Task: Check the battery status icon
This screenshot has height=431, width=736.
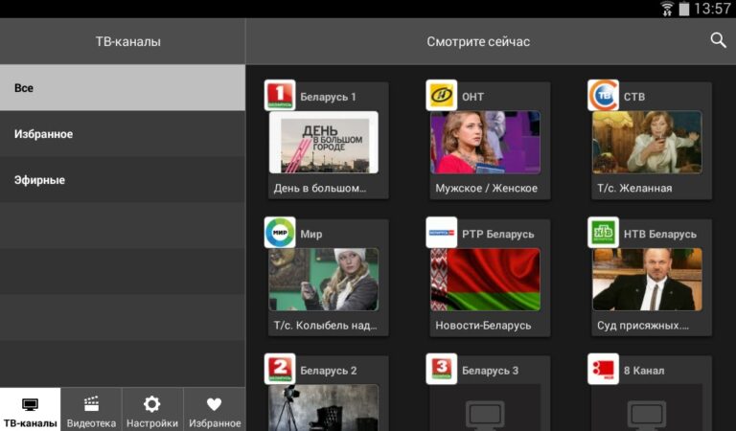Action: 684,9
